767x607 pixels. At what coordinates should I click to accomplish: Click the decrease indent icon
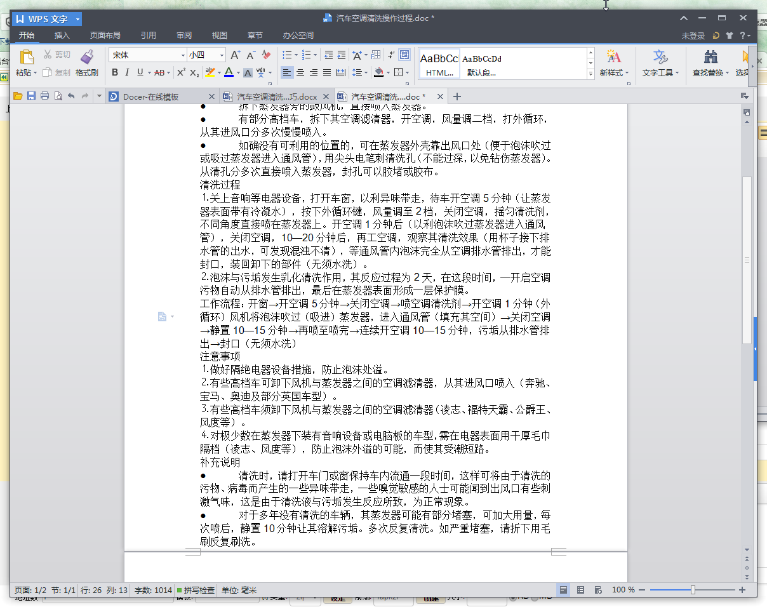(x=328, y=55)
